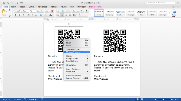Align text left
Viewport: 181px width, 101px height.
(58, 15)
